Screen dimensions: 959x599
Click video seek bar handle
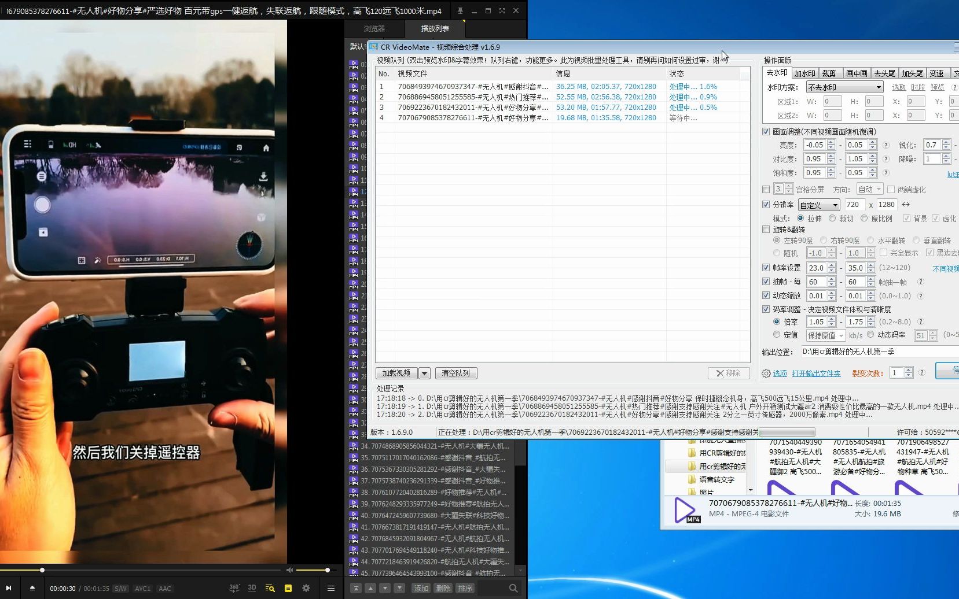tap(42, 570)
